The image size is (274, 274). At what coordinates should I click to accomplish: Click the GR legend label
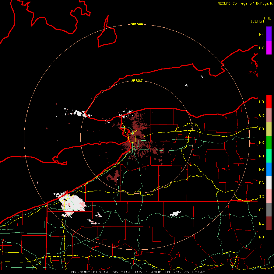[x=261, y=115]
